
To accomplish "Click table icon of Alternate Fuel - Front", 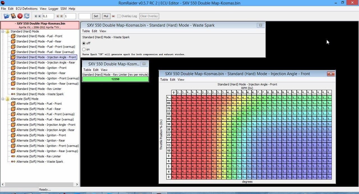I will click(13, 104).
